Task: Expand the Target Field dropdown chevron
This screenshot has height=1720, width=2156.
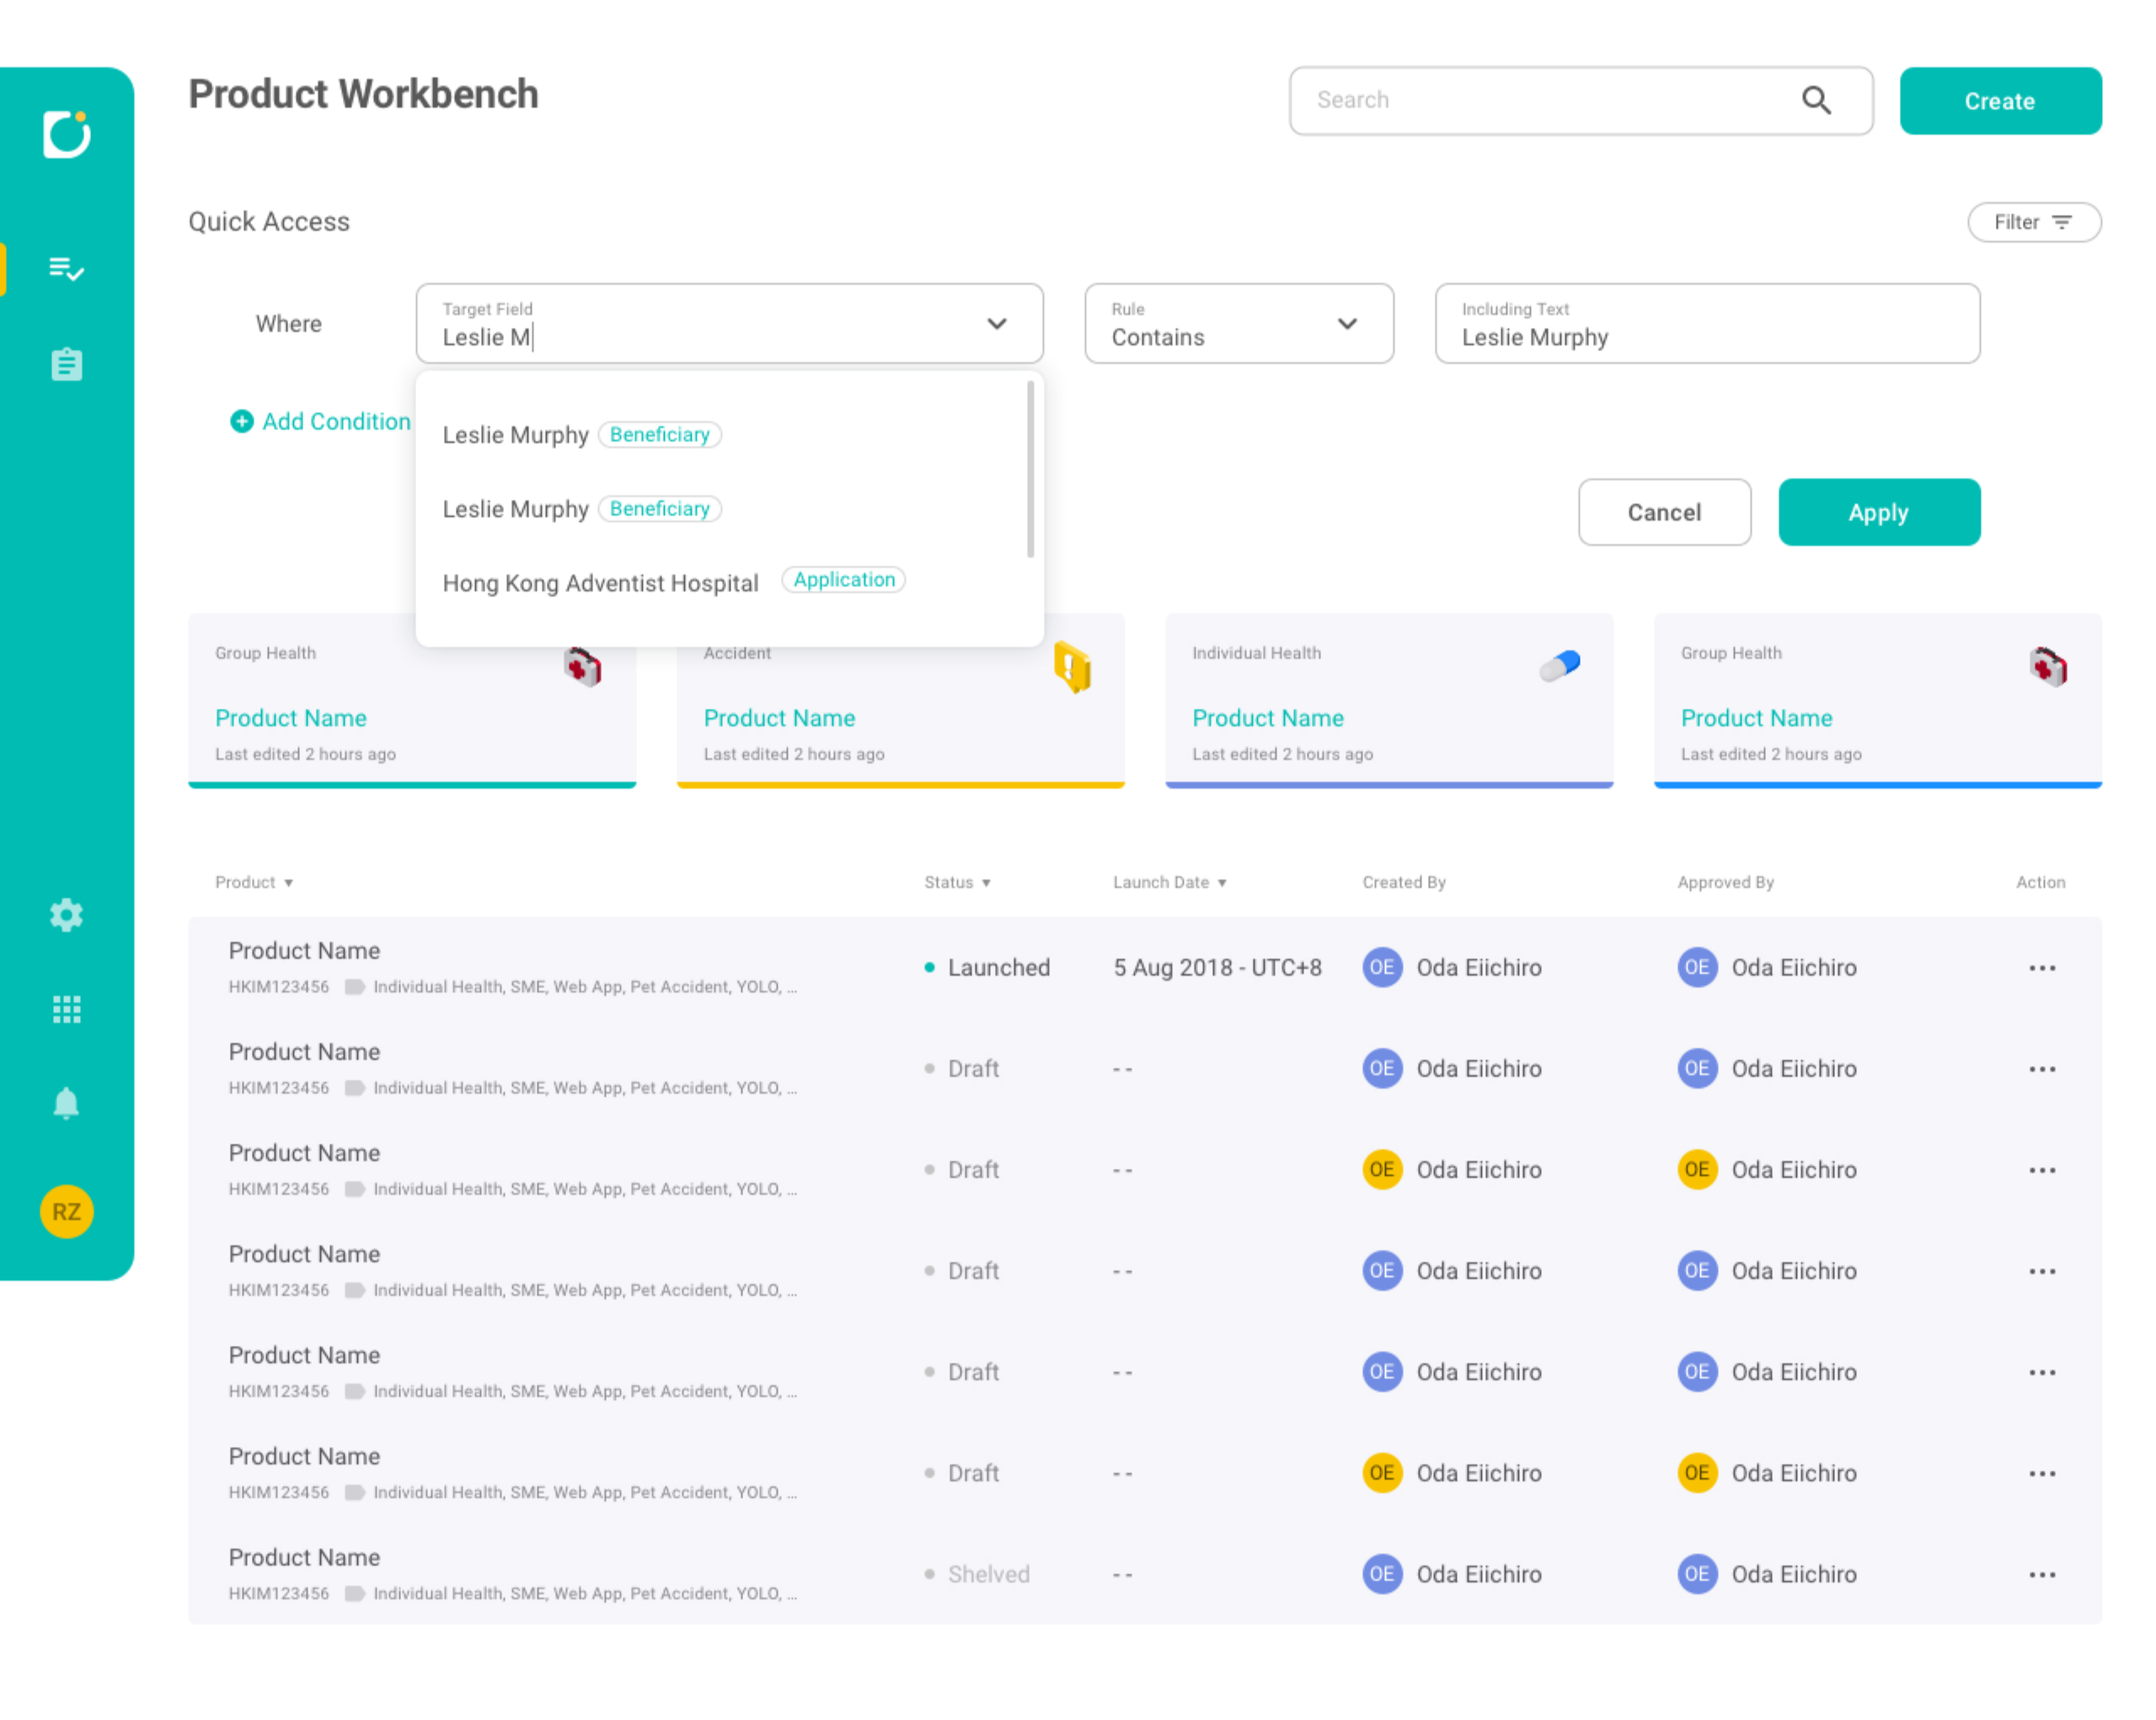Action: [996, 323]
